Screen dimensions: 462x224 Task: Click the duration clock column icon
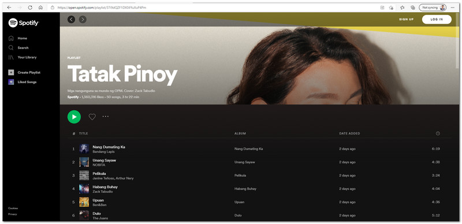click(438, 133)
